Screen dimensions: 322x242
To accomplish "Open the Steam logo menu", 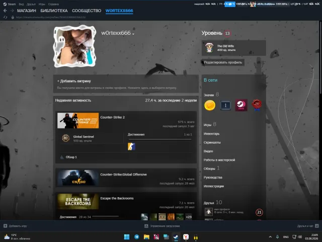I will point(9,4).
